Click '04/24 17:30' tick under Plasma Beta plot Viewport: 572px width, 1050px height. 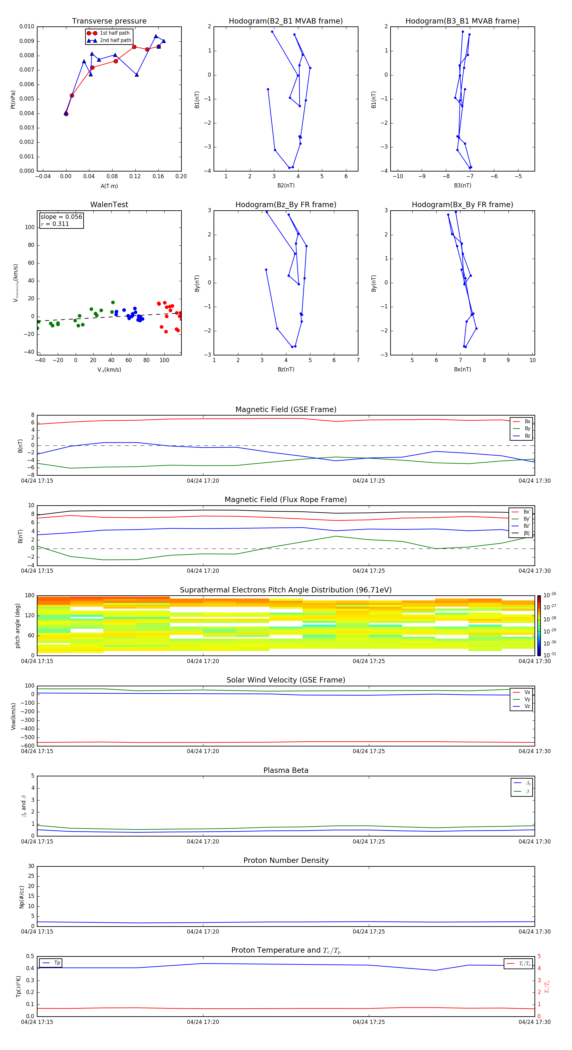tap(535, 841)
